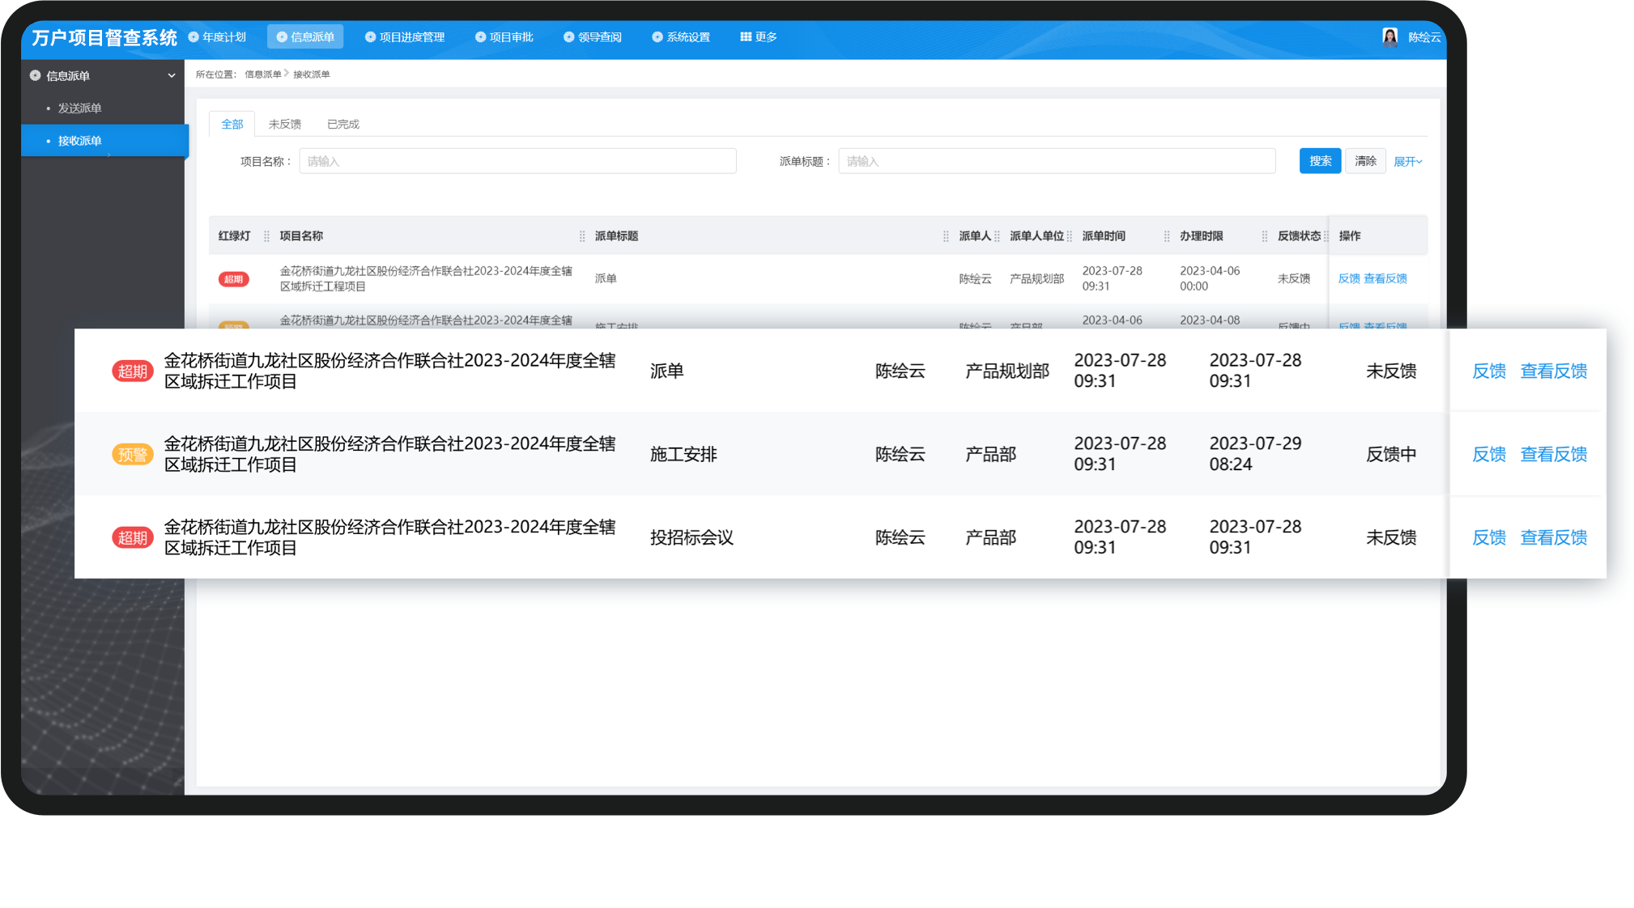Click 查看反馈 link for the 派单 row

[x=1554, y=371]
